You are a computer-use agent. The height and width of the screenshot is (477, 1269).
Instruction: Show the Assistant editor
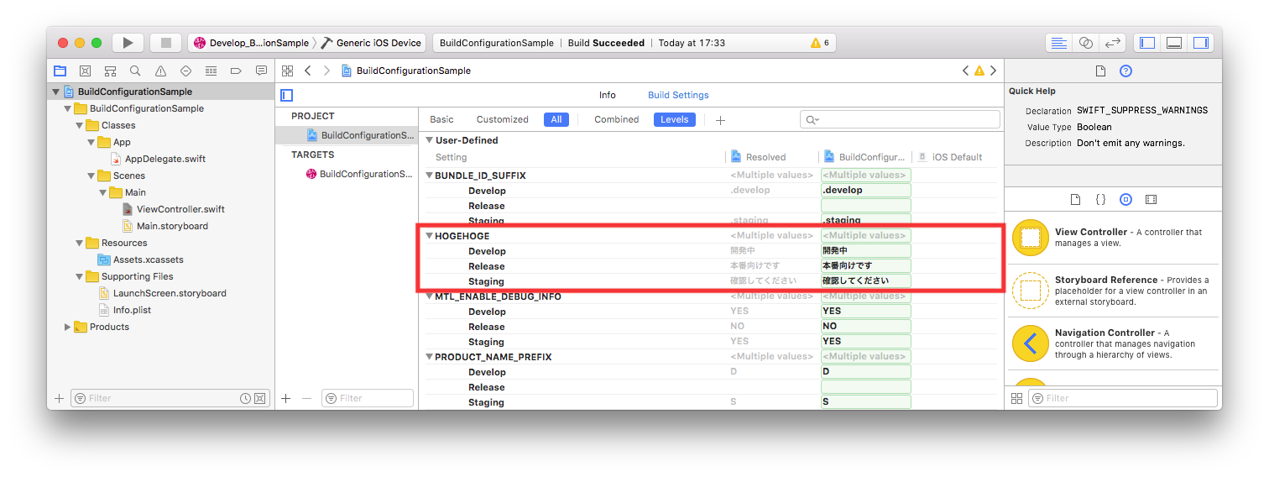1085,43
